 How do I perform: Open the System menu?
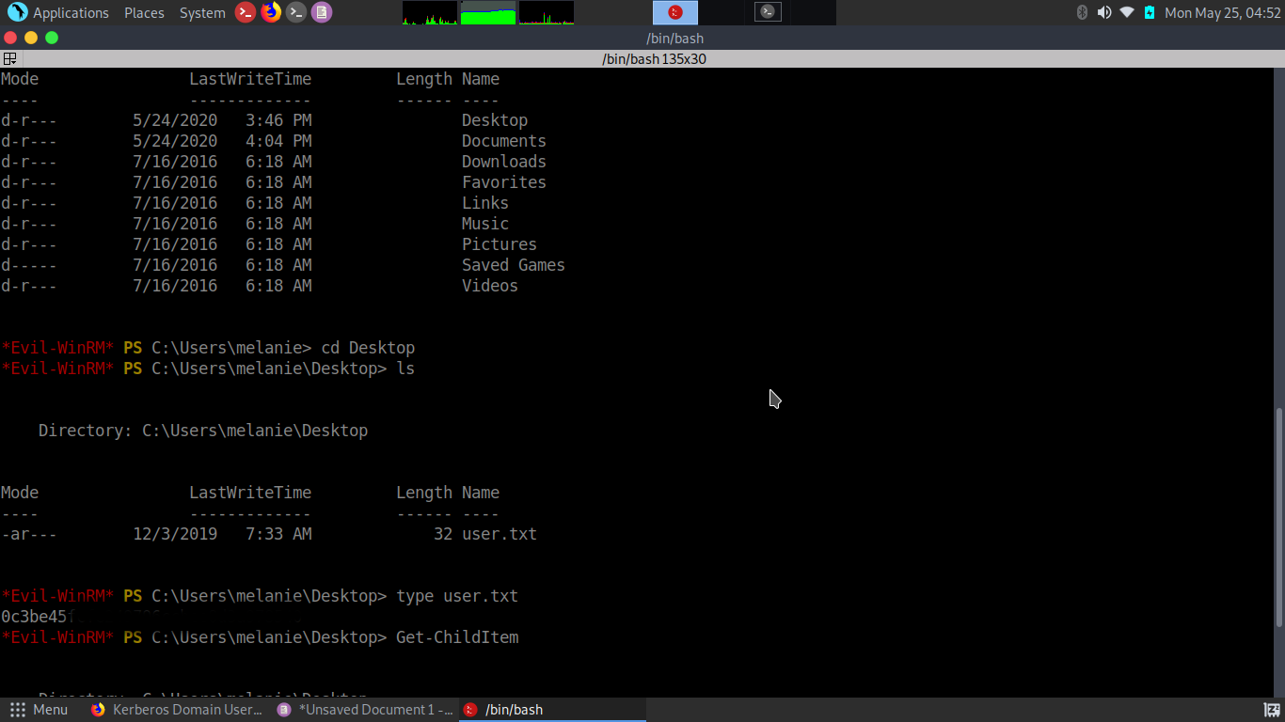[202, 12]
